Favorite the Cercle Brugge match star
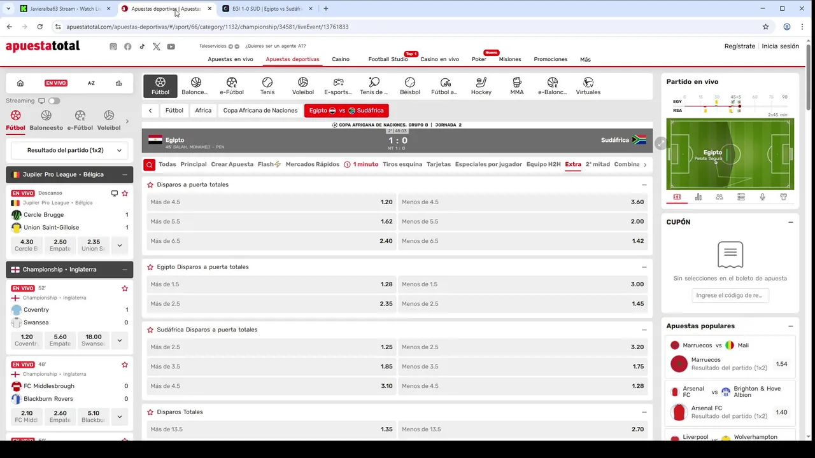The height and width of the screenshot is (458, 815). [x=125, y=193]
